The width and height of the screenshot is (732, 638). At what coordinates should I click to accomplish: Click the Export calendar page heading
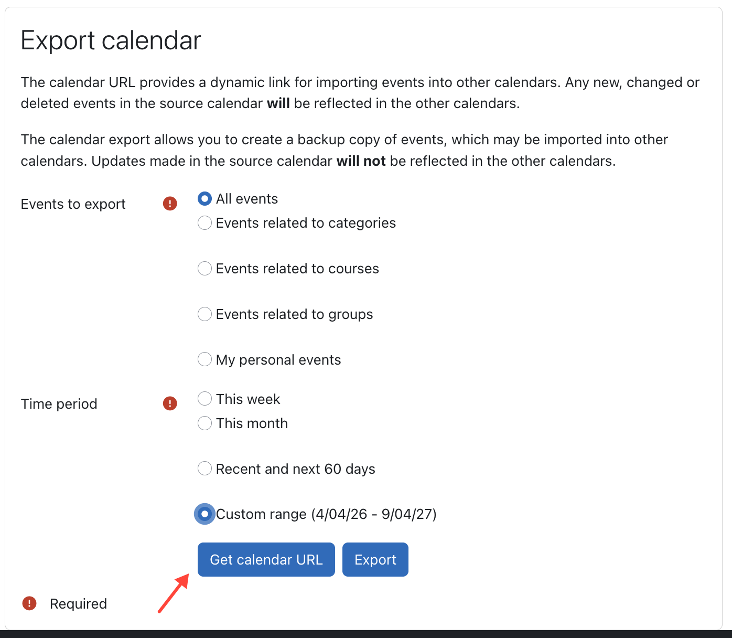coord(111,40)
